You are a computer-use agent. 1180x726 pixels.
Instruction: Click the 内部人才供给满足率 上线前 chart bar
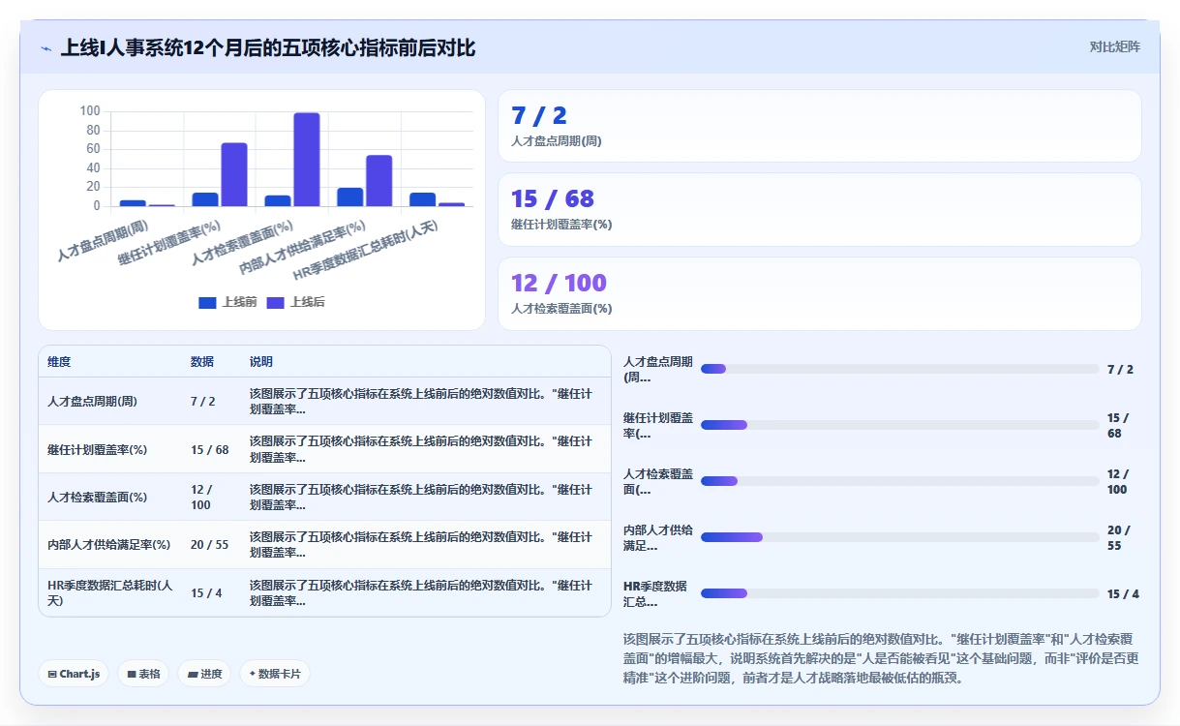[350, 197]
